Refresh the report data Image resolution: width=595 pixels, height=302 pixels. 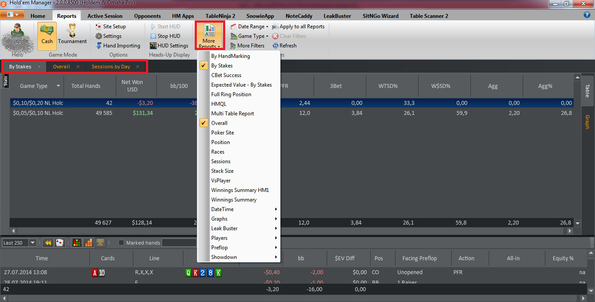point(284,46)
